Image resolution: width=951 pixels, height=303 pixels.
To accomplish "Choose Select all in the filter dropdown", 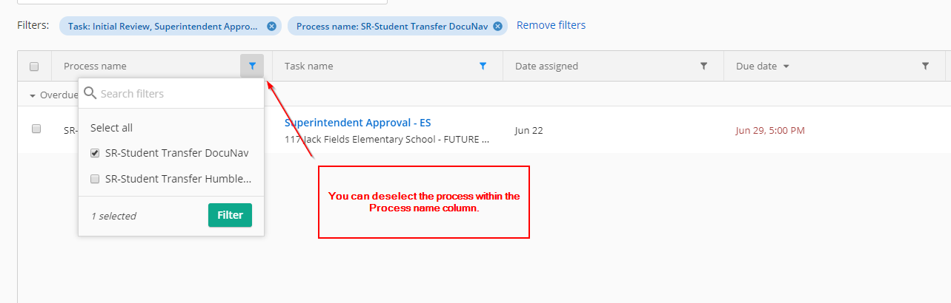I will (x=111, y=128).
